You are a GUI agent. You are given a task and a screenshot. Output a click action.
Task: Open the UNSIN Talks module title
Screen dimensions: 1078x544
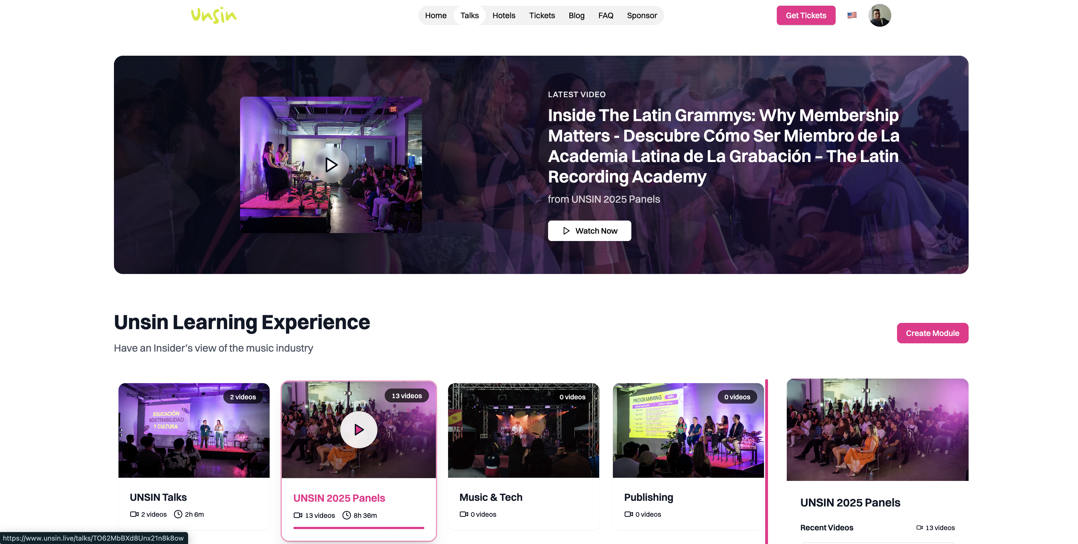[x=158, y=497]
